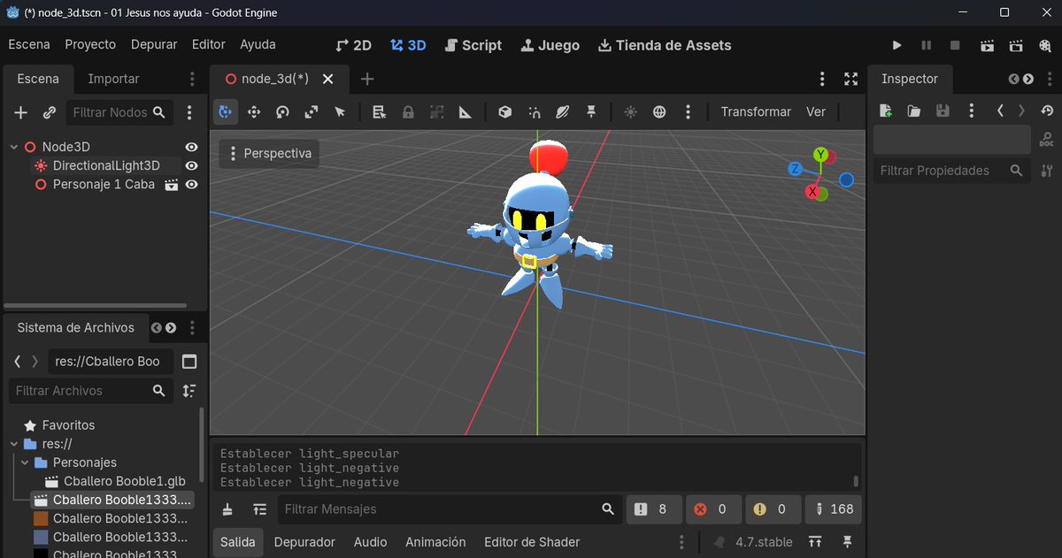Screen dimensions: 1062x558
Task: Clear output with broom icon
Action: (228, 509)
